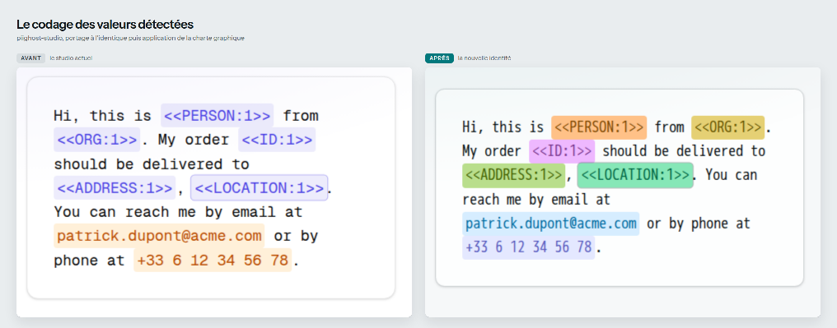837x328 pixels.
Task: Click the caption le studio actuel
Action: 71,58
